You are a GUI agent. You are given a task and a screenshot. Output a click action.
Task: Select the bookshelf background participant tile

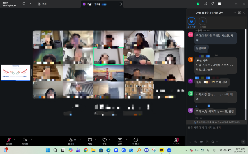click(x=139, y=90)
